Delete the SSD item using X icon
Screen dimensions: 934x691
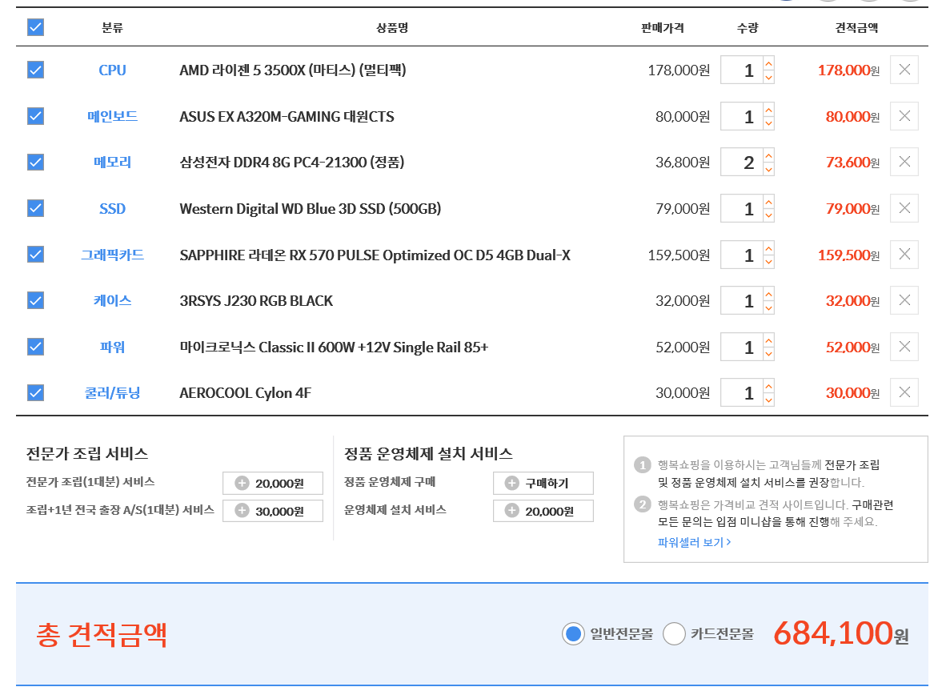point(904,208)
